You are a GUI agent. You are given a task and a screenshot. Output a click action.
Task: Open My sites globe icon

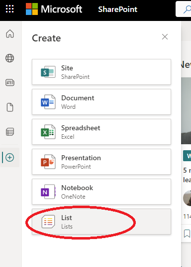(x=10, y=58)
